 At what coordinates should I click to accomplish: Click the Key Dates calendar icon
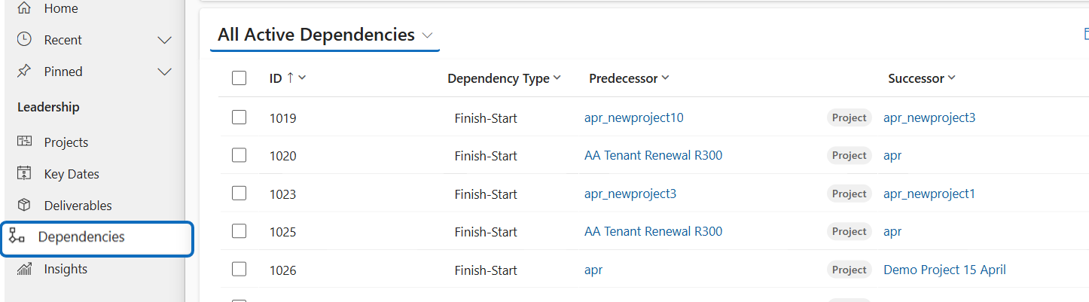pyautogui.click(x=24, y=173)
